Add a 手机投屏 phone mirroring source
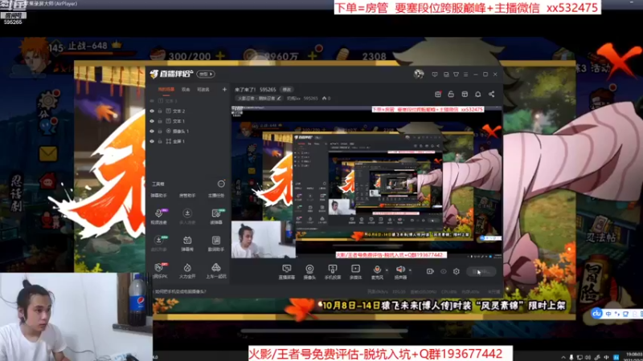Image resolution: width=643 pixels, height=361 pixels. (333, 271)
